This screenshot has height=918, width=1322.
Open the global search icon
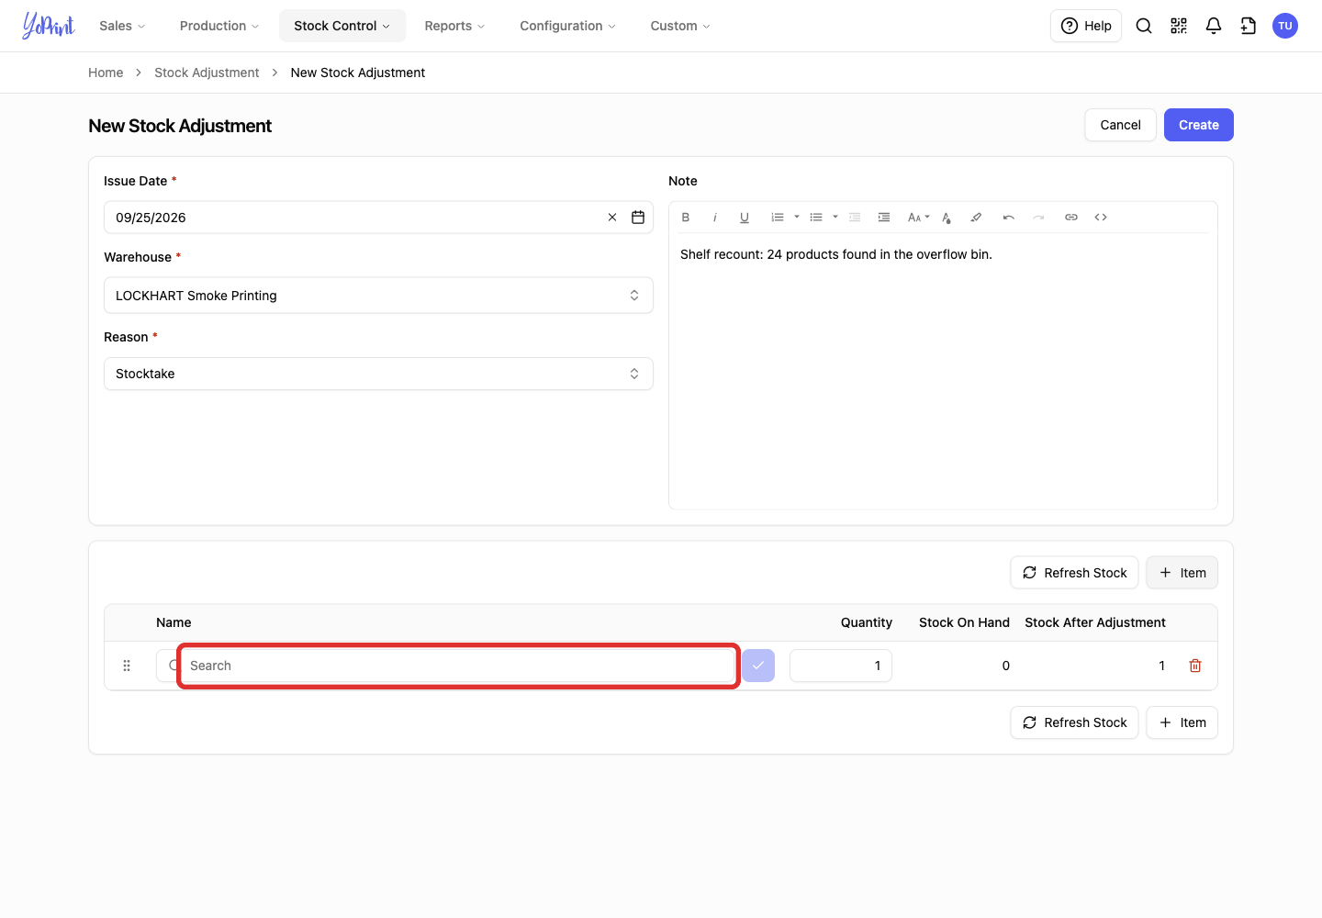[1144, 26]
